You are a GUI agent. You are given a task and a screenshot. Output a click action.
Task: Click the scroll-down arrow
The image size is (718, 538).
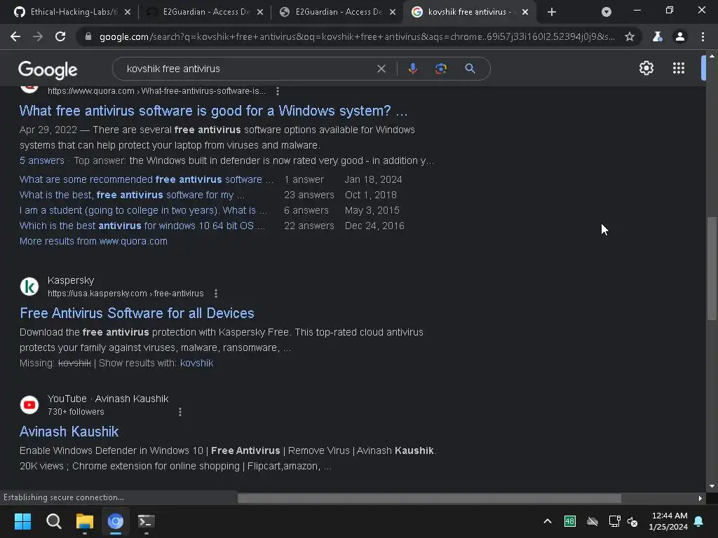point(712,486)
